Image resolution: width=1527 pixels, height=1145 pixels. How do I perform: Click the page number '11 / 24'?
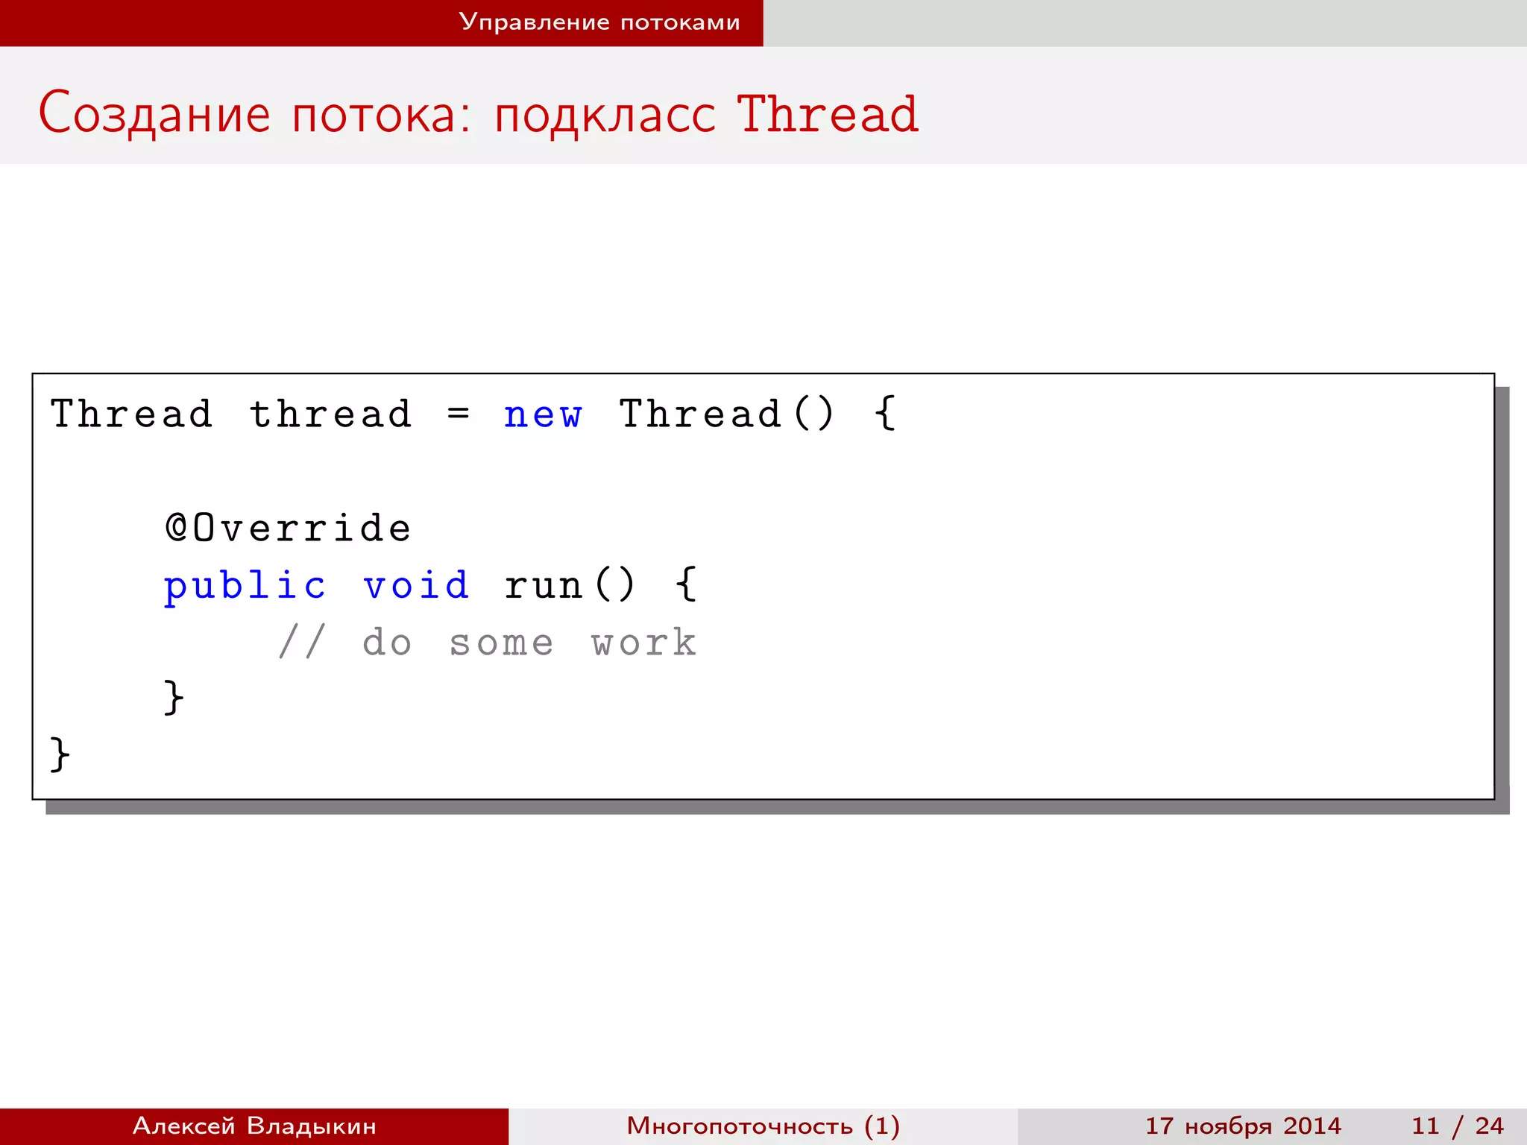tap(1457, 1126)
